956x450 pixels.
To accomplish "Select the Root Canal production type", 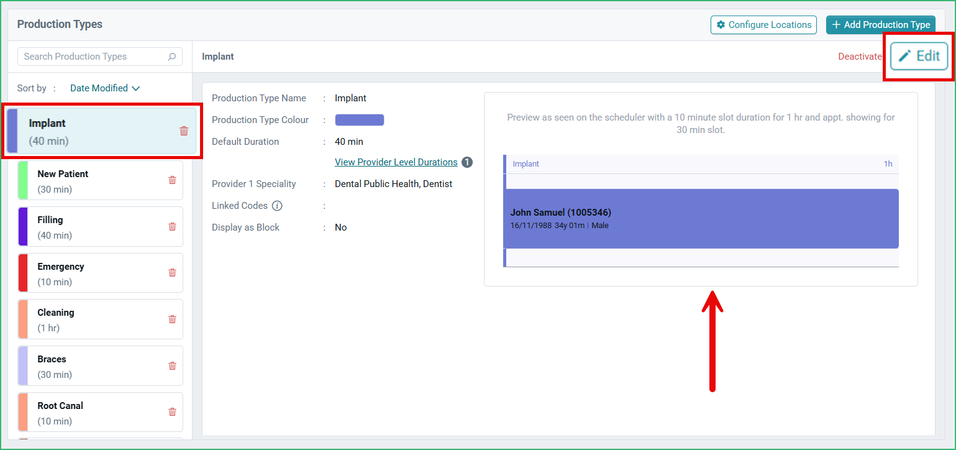I will click(x=100, y=412).
